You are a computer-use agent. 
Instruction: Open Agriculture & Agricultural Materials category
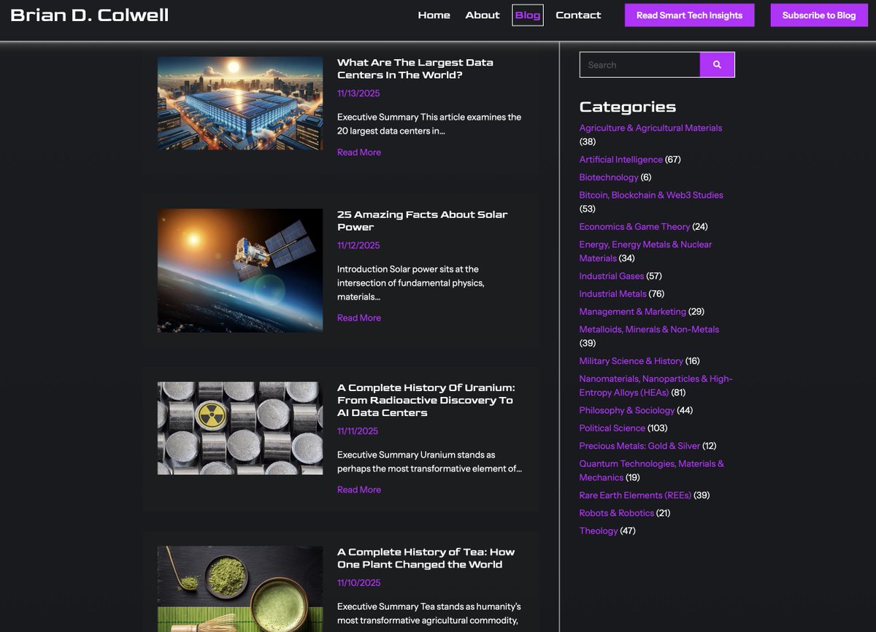[x=650, y=128]
